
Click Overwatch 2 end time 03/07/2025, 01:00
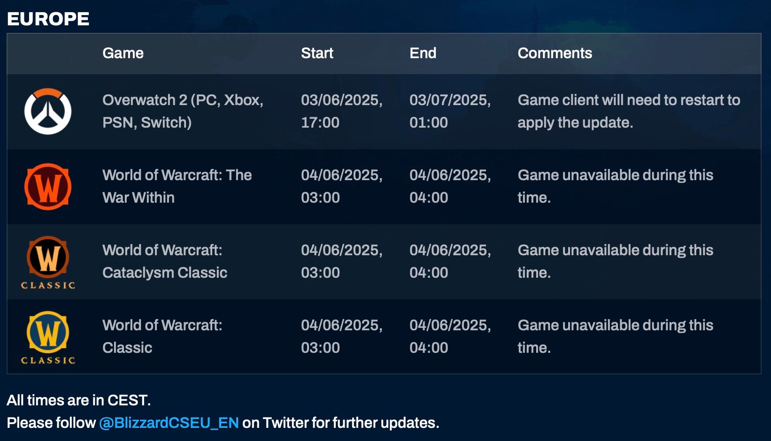(450, 111)
